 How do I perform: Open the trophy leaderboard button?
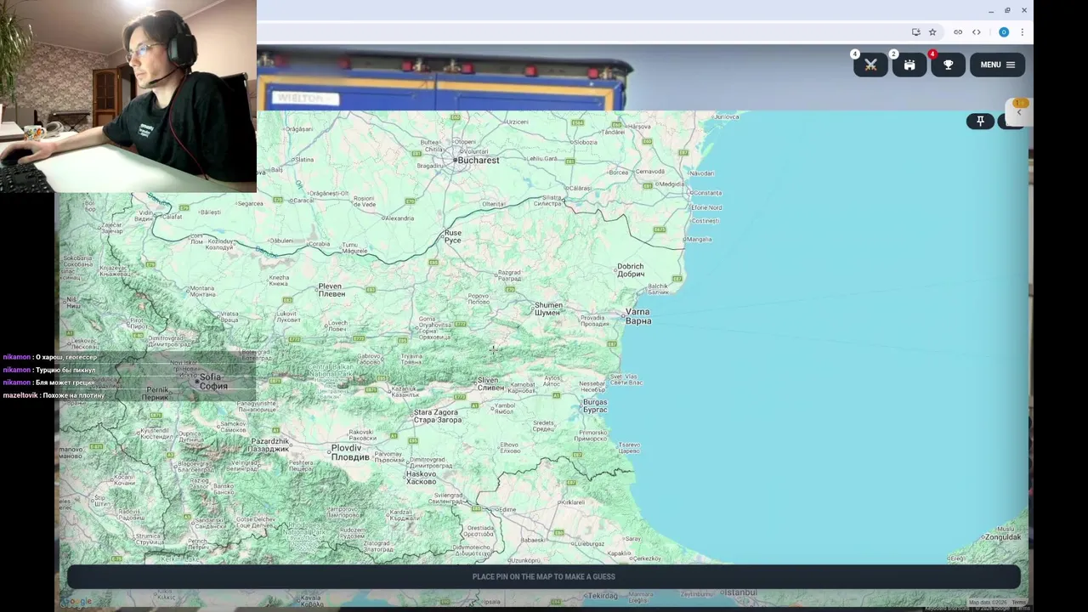948,65
